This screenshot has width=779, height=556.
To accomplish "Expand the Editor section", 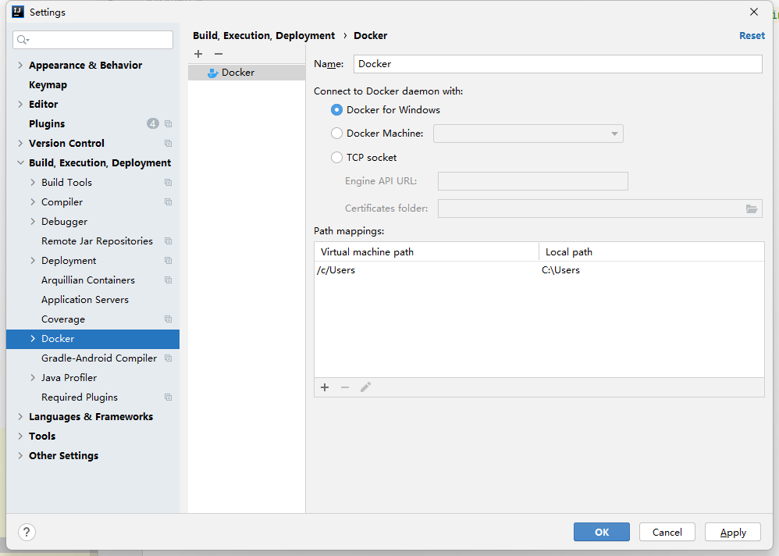I will pos(20,105).
